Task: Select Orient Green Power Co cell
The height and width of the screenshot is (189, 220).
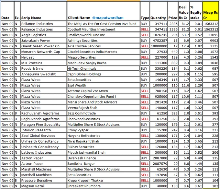Action: [x=44, y=46]
